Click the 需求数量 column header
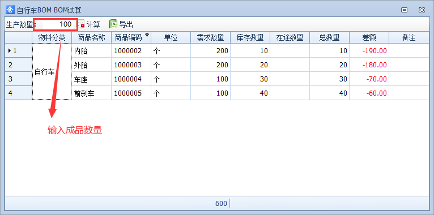Image resolution: width=434 pixels, height=215 pixels. click(210, 37)
